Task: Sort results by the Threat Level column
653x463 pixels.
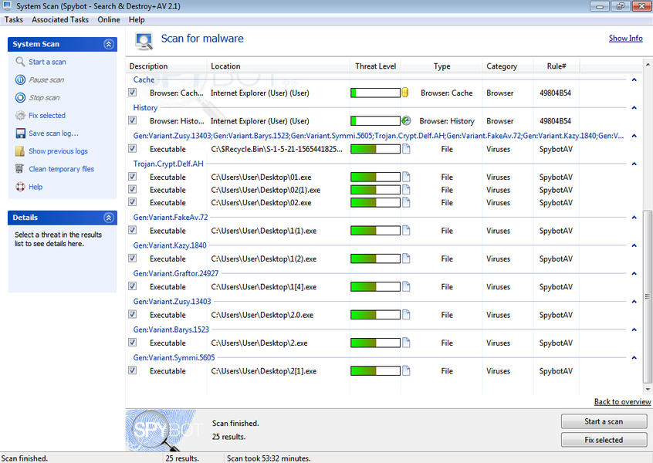Action: (x=375, y=66)
